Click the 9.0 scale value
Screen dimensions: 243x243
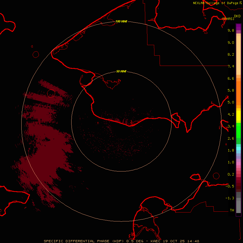click(x=231, y=42)
